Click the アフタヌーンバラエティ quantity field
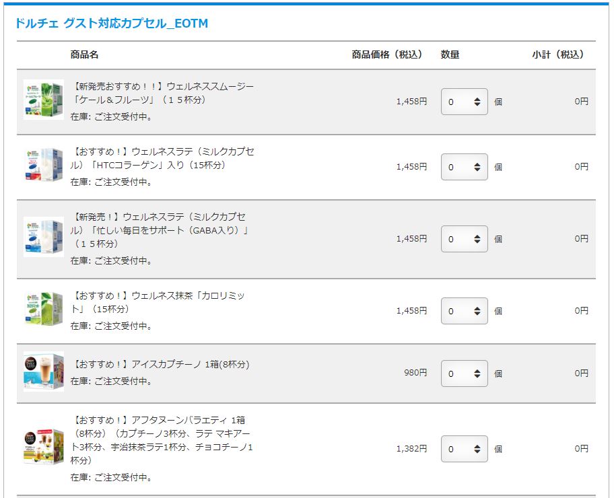Image resolution: width=614 pixels, height=498 pixels. pos(465,449)
